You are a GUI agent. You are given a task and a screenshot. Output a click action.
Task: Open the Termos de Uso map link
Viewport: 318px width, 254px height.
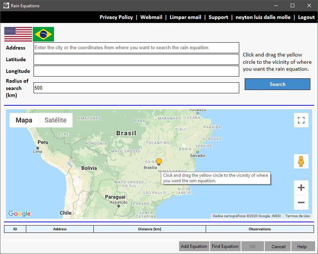pos(298,216)
